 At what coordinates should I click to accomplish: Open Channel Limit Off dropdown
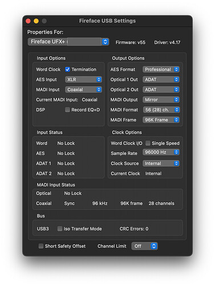pyautogui.click(x=145, y=246)
